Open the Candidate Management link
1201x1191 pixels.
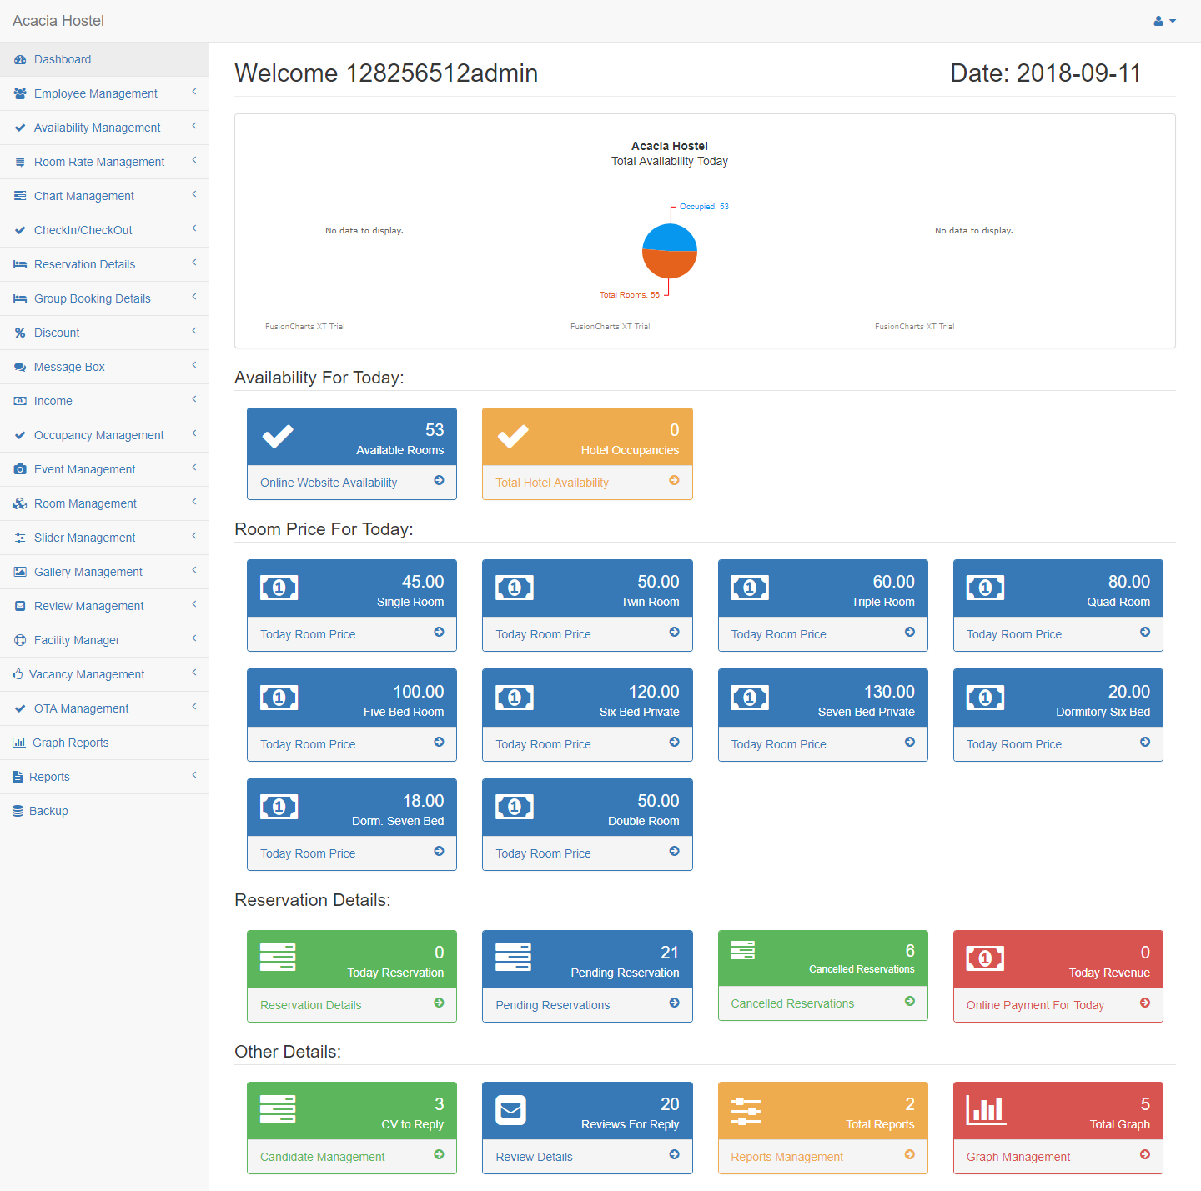(322, 1157)
